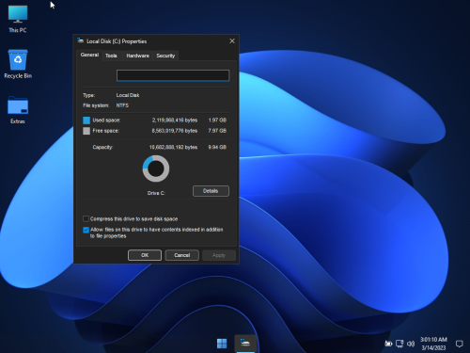The image size is (470, 353).
Task: Click the drive icon in title bar
Action: [81, 40]
